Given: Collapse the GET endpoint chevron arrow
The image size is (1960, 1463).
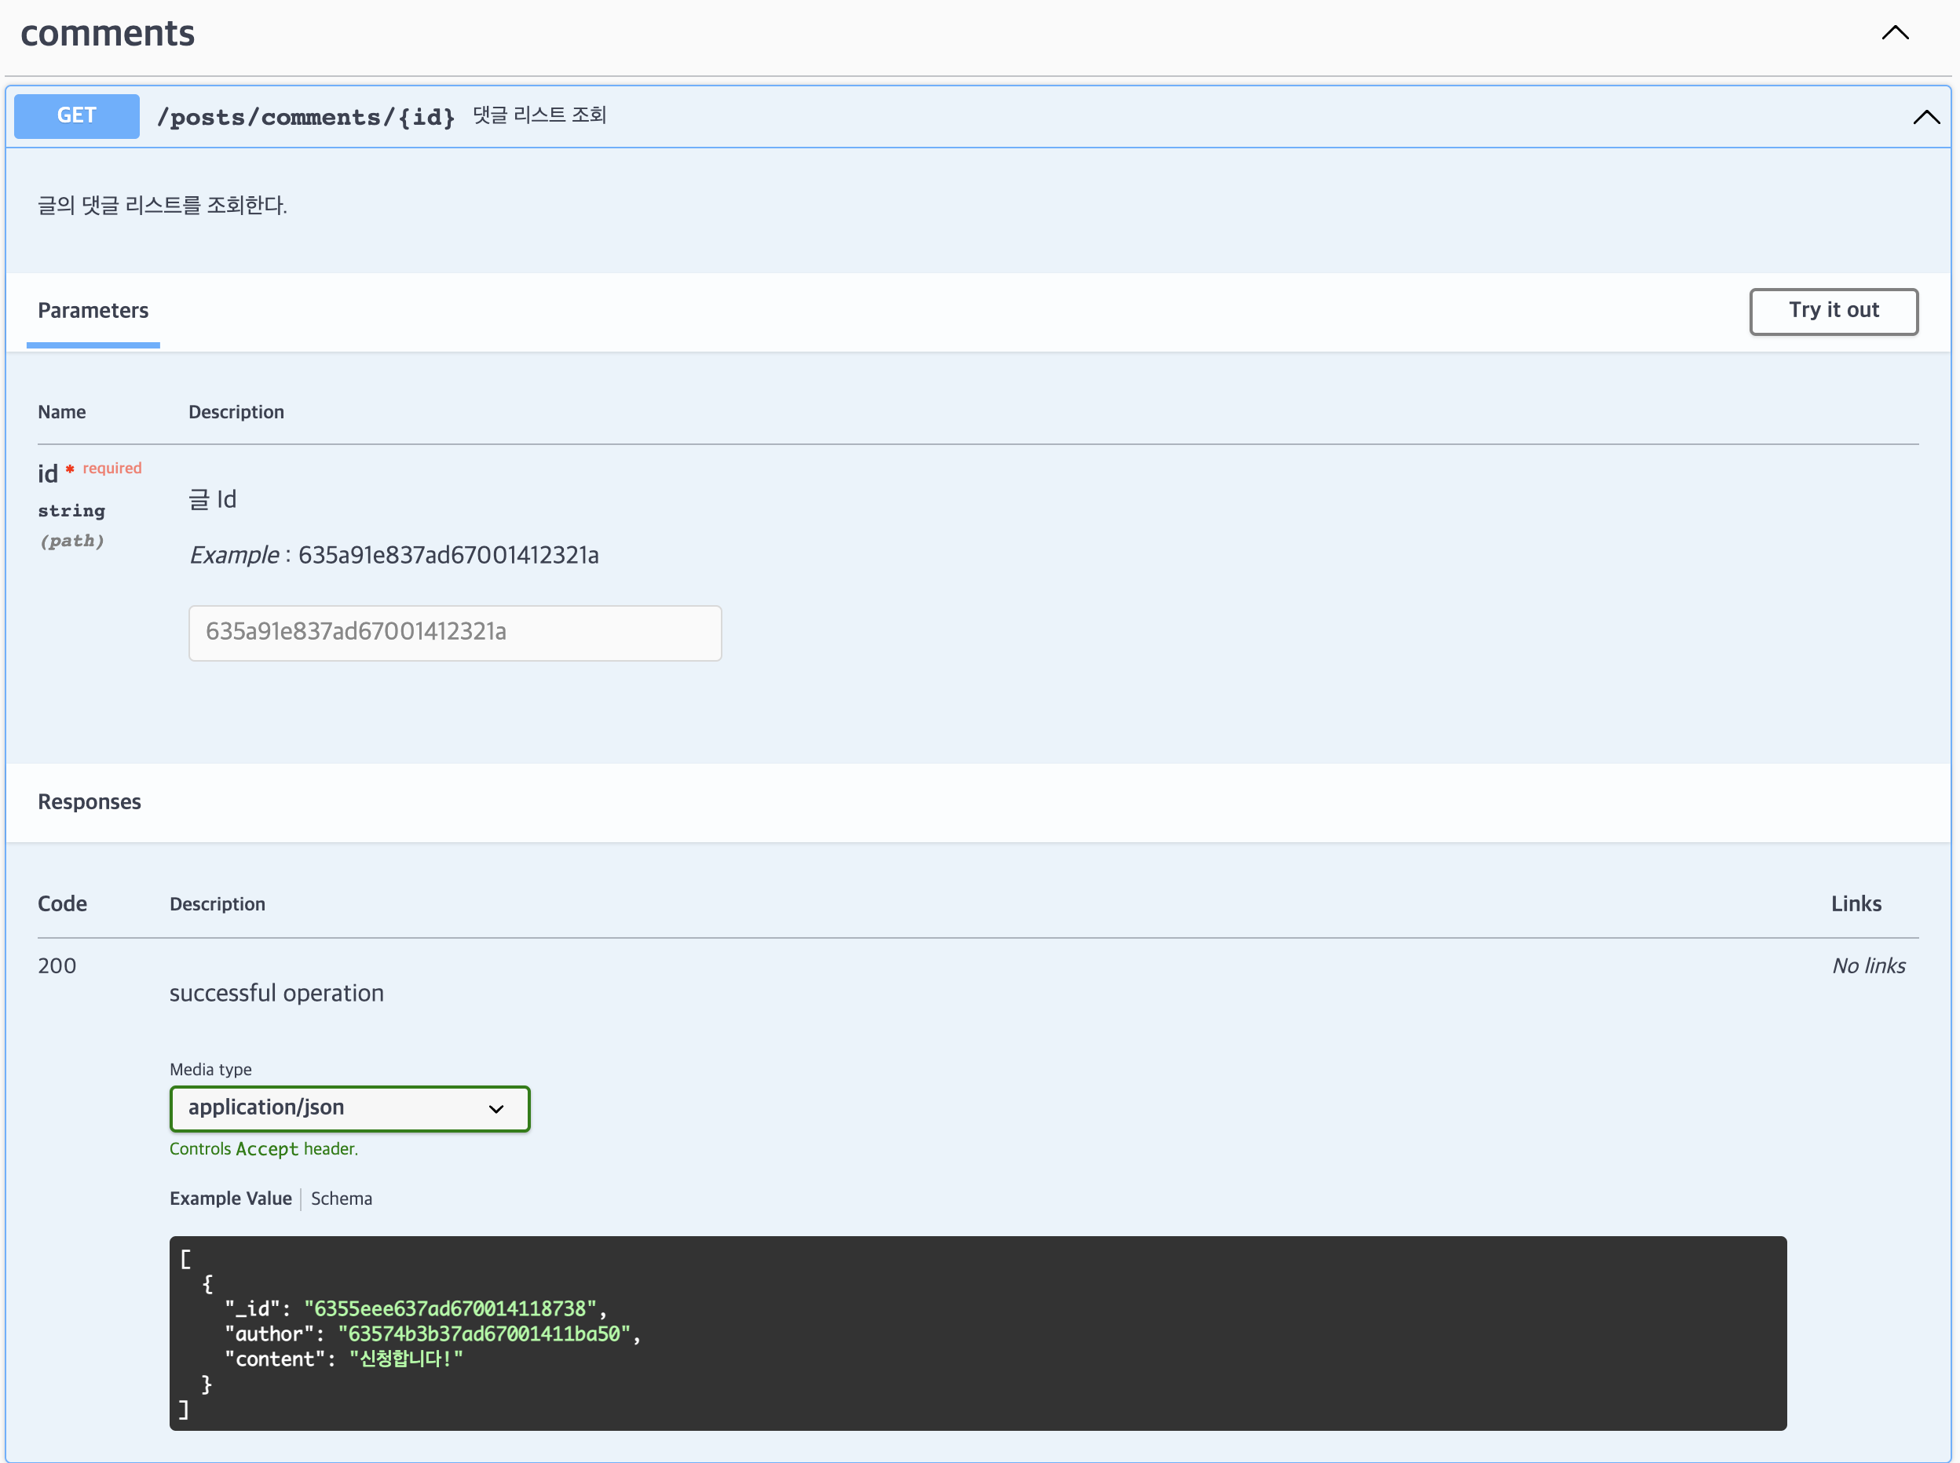Looking at the screenshot, I should pyautogui.click(x=1925, y=117).
